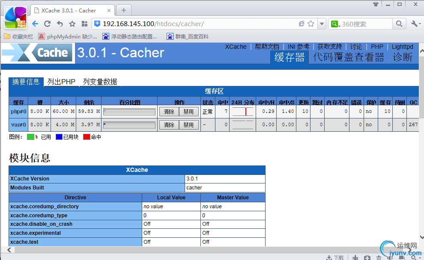The image size is (424, 260).
Task: Click the var#0 percentage usage bar
Action: coord(129,125)
